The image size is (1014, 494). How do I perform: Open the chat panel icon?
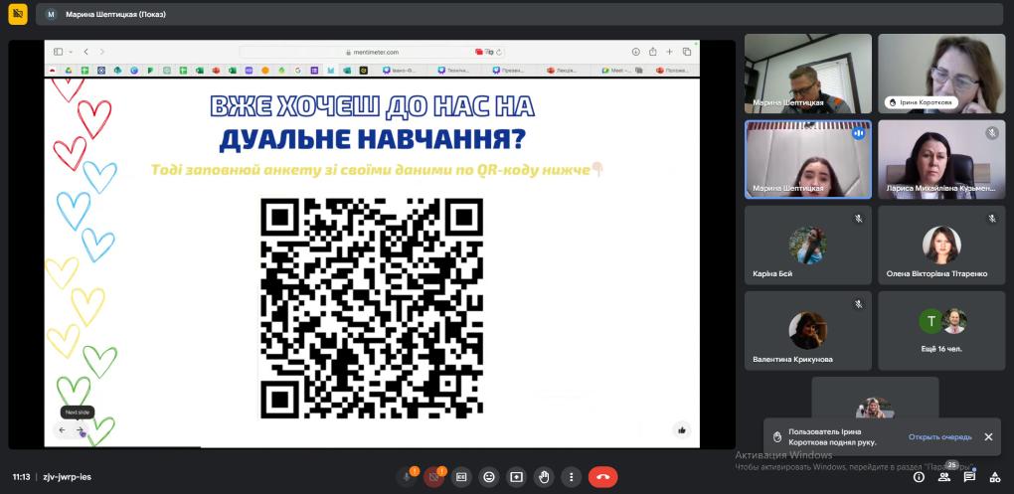click(969, 477)
